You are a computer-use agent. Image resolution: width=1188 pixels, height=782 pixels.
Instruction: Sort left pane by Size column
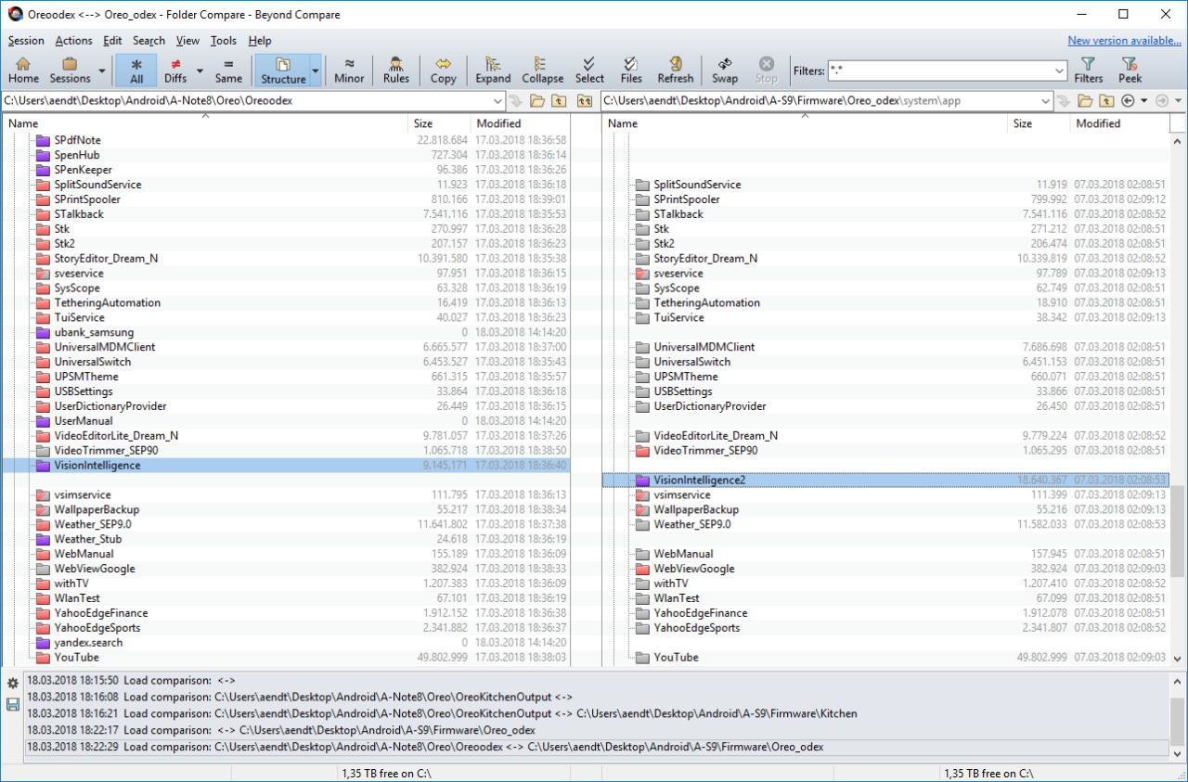439,122
